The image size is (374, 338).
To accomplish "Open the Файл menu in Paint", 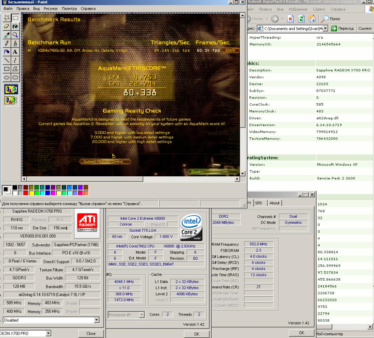I will [x=8, y=9].
